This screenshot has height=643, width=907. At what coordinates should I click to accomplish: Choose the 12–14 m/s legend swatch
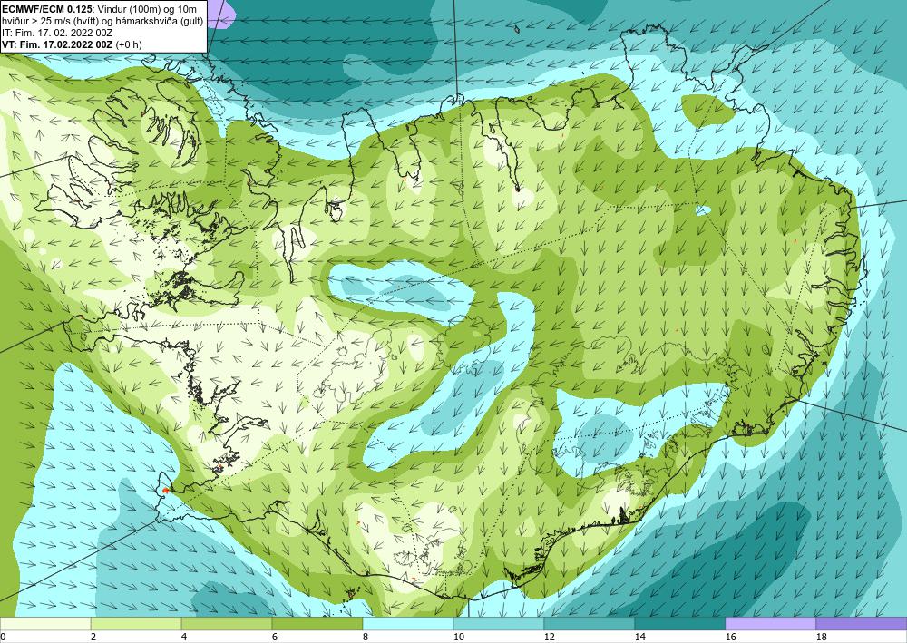[x=590, y=624]
